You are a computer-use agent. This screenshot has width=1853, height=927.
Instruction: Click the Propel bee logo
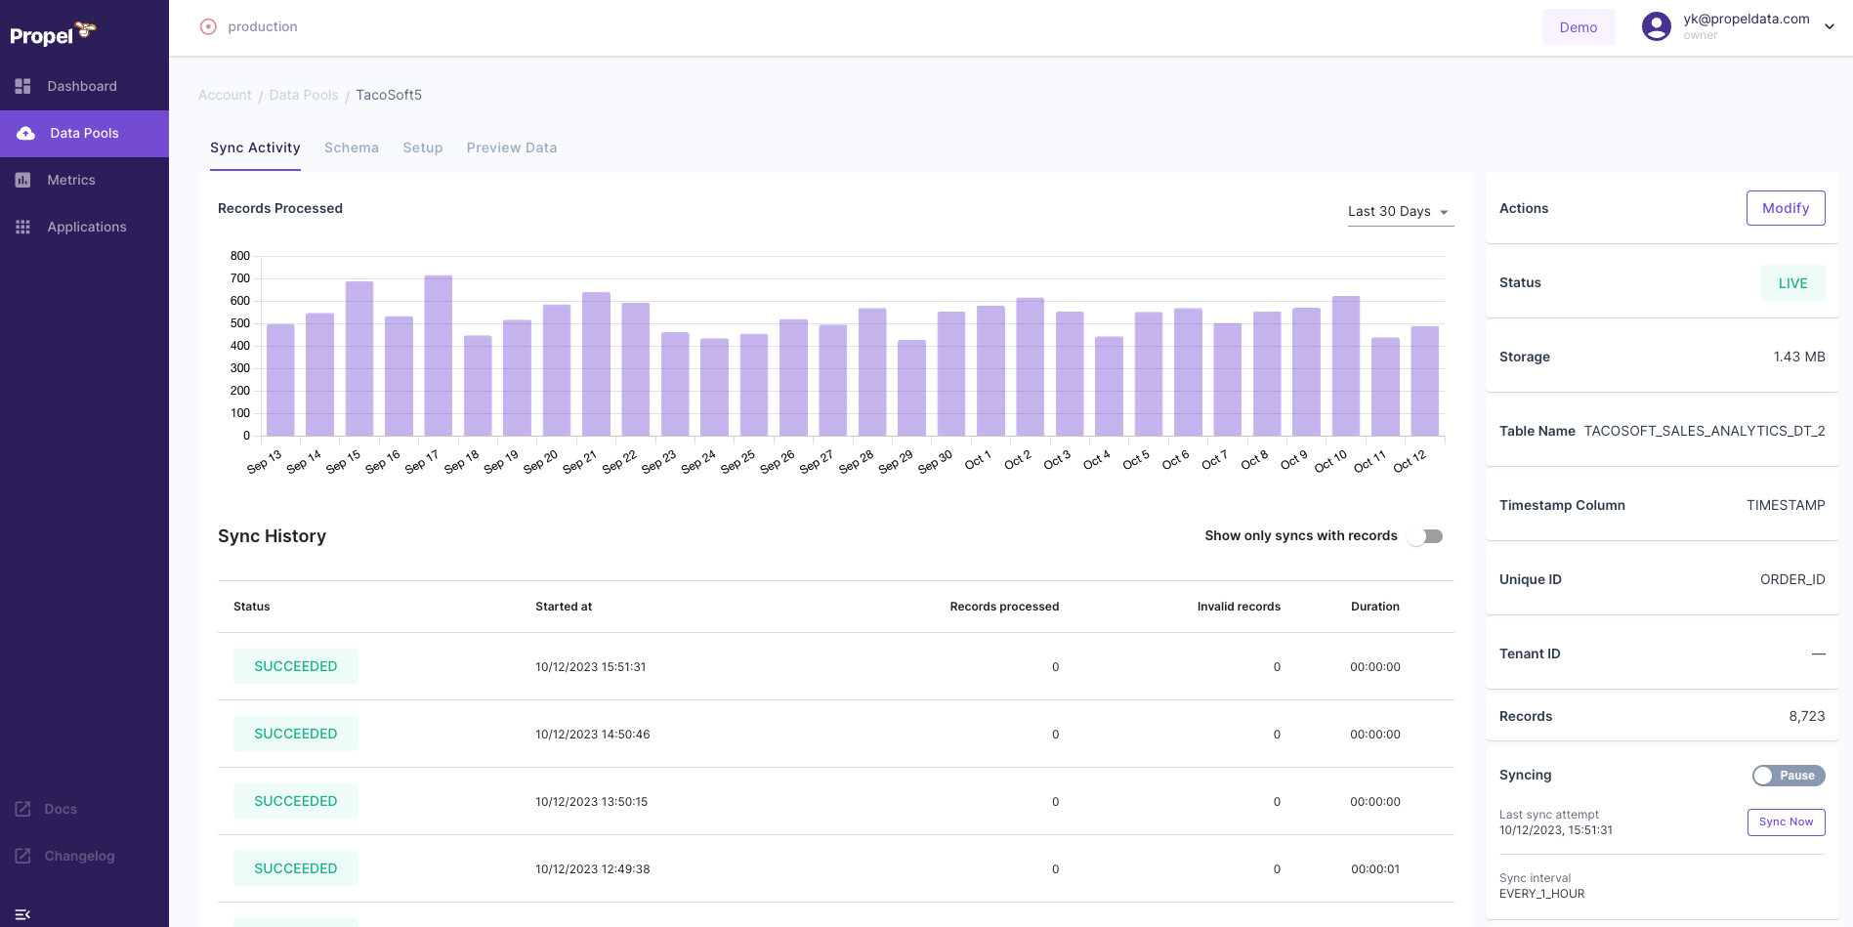50,33
